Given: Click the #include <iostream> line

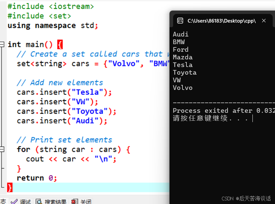Looking at the screenshot, I should click(51, 7).
